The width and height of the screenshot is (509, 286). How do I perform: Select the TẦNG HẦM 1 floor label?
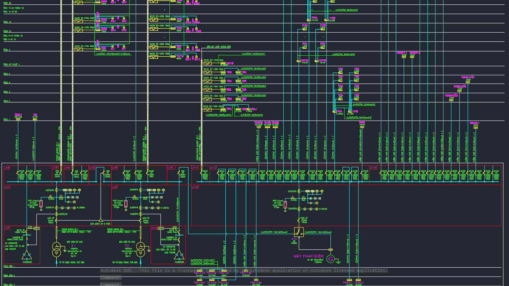tap(9, 266)
